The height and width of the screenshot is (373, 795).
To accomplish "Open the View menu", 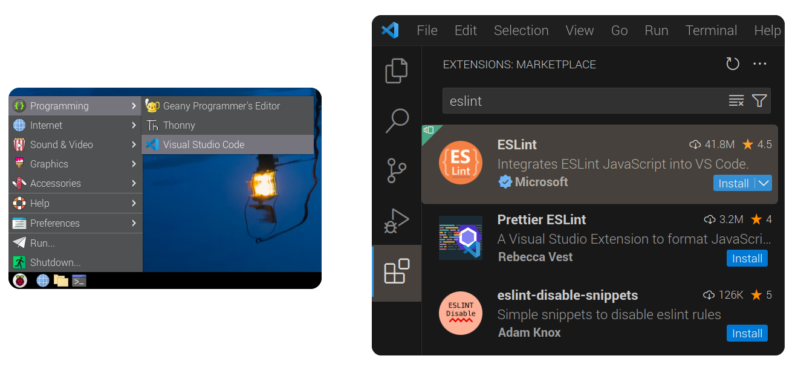I will 580,30.
